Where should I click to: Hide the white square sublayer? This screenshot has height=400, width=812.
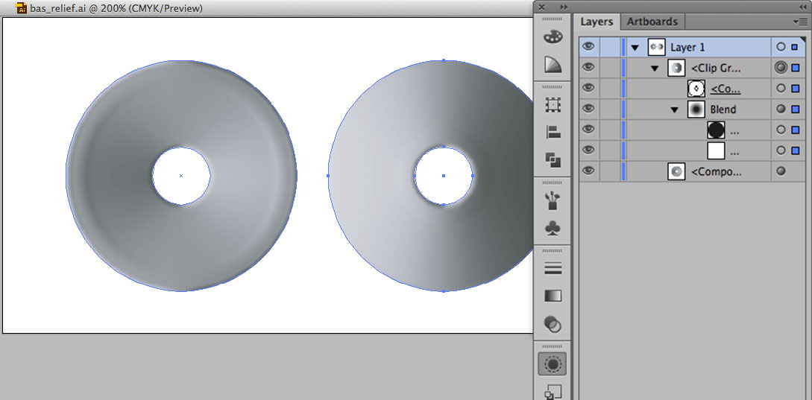tap(588, 150)
